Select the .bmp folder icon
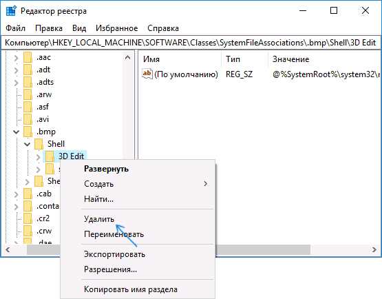 [28, 132]
